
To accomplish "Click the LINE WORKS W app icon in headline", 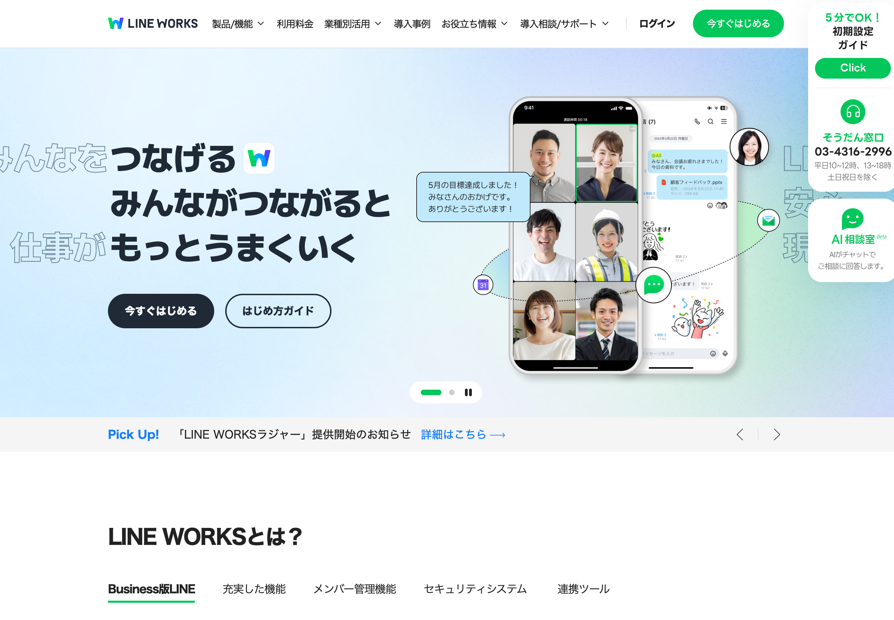I will click(x=259, y=158).
